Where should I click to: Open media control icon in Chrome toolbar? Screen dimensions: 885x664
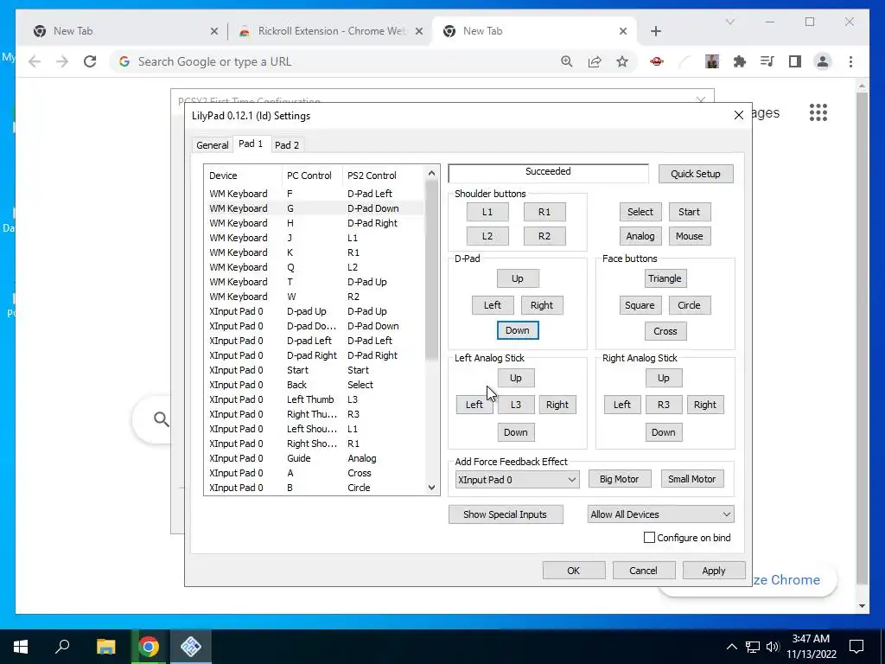coord(767,61)
